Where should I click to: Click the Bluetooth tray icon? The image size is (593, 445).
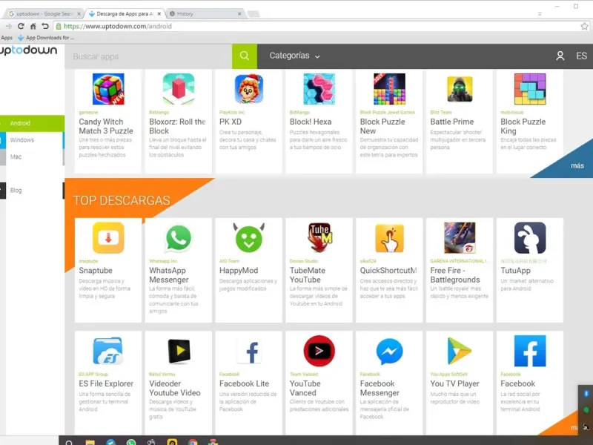coord(586,394)
